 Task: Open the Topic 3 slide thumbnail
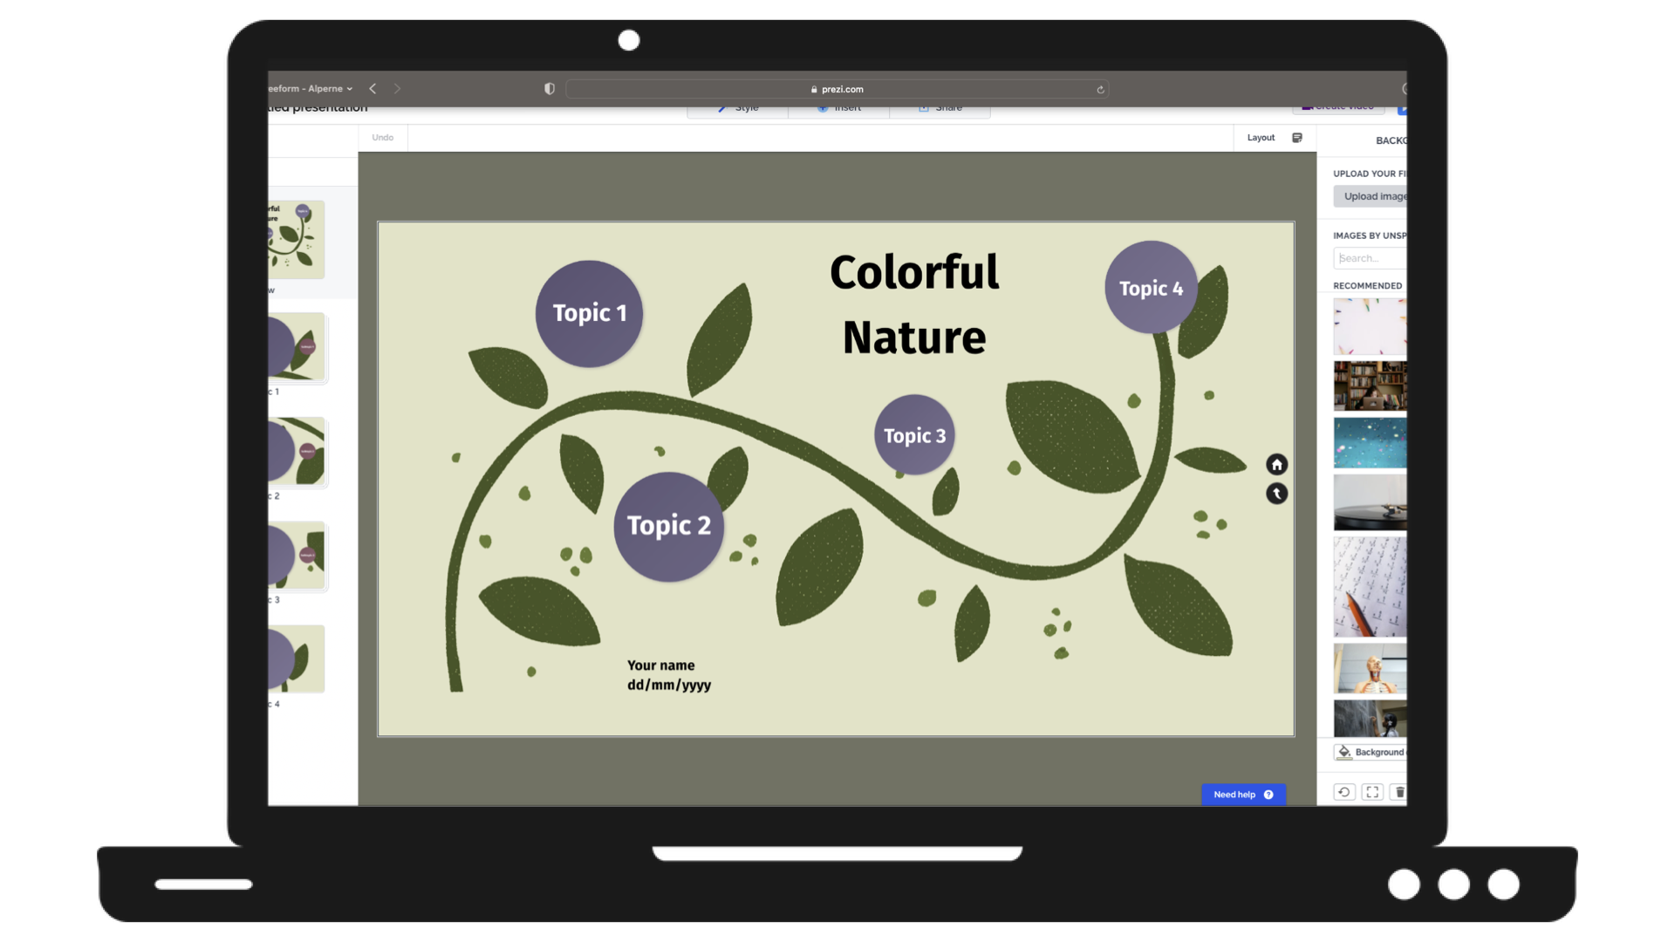coord(297,556)
